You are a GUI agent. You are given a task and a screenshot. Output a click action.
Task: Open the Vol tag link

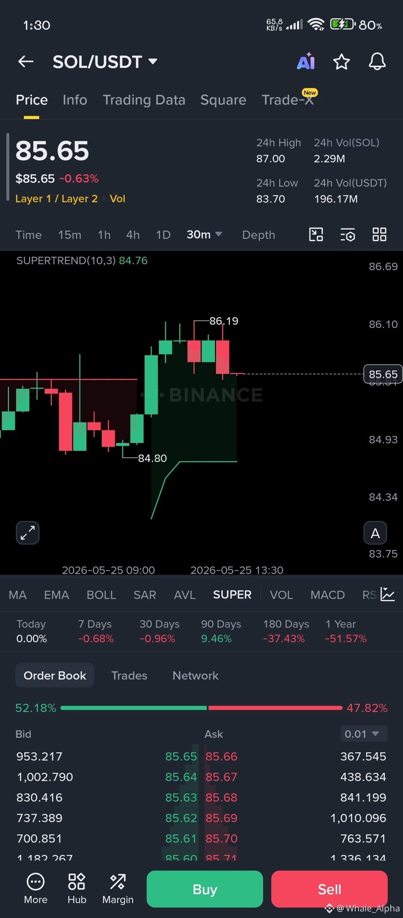pos(117,199)
